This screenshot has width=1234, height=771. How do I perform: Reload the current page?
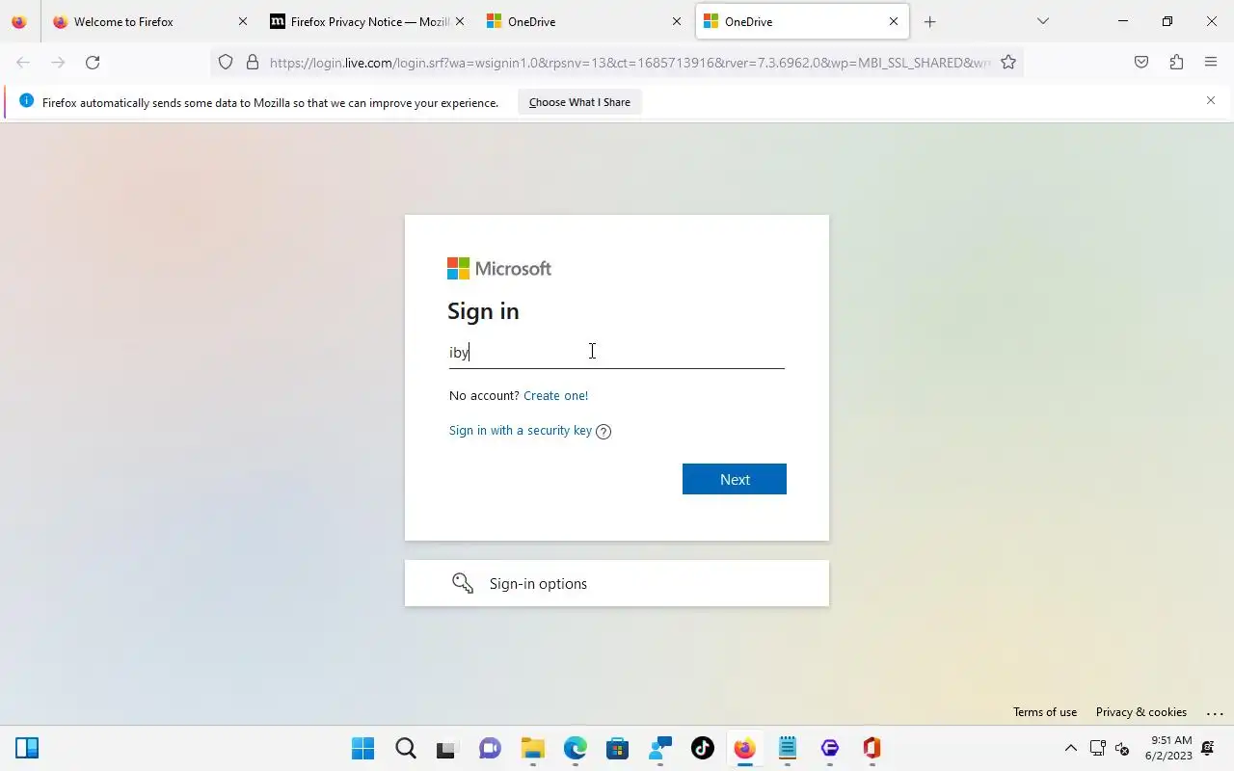[x=93, y=63]
